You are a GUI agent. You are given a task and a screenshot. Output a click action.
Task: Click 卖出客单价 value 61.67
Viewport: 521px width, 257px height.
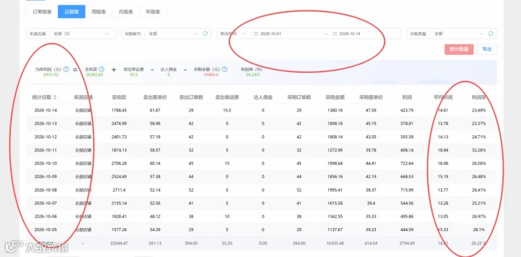point(155,110)
